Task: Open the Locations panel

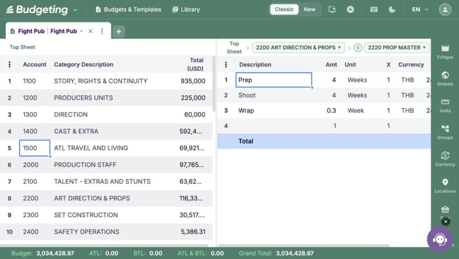Action: (x=445, y=186)
